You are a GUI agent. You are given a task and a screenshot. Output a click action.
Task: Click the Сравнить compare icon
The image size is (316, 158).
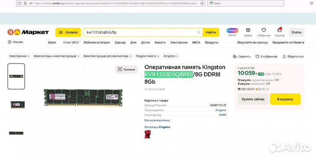pyautogui.click(x=242, y=56)
